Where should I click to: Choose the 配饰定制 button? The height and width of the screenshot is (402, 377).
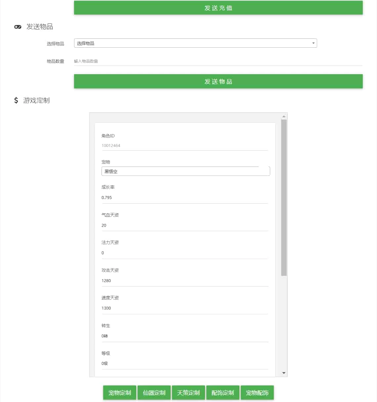[223, 393]
